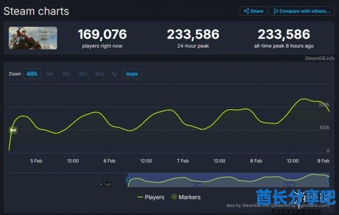
Task: Click the 100k y-axis label
Action: tap(324, 127)
